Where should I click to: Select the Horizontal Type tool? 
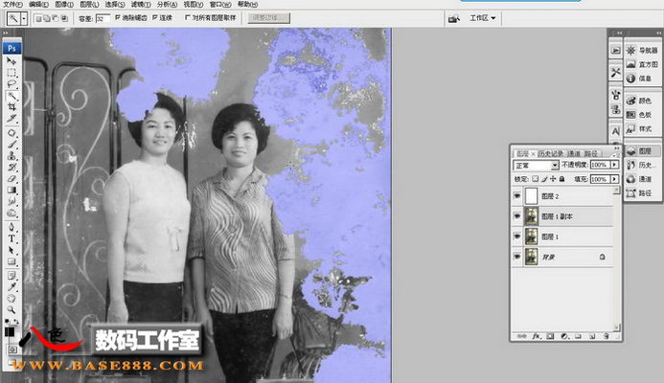11,238
